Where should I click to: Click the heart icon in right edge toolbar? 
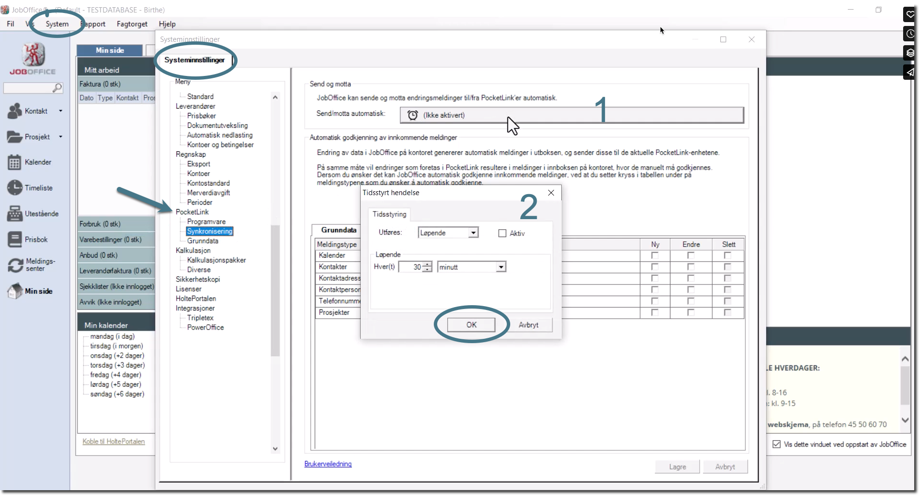pyautogui.click(x=910, y=14)
